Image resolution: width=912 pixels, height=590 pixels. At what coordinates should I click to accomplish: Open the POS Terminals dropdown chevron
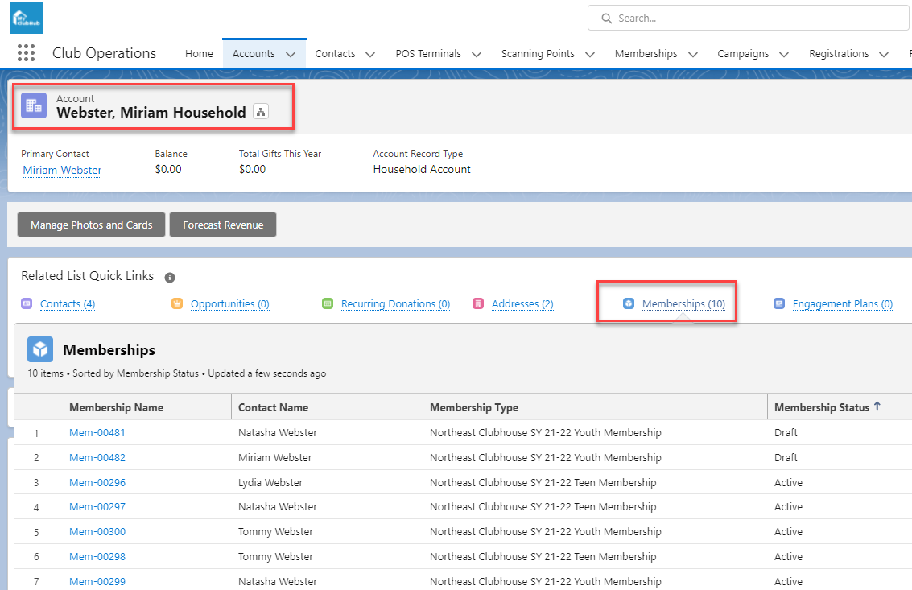tap(477, 54)
